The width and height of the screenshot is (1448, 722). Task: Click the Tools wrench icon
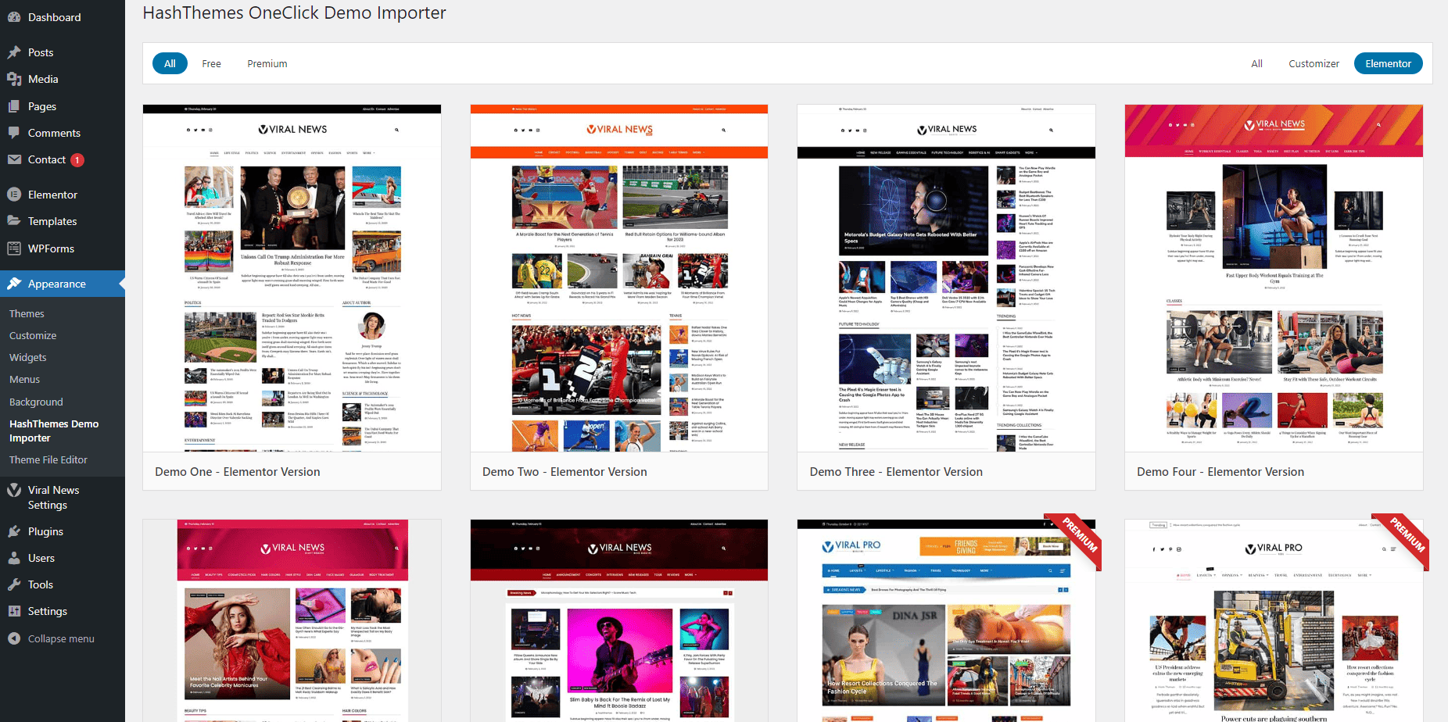tap(14, 584)
